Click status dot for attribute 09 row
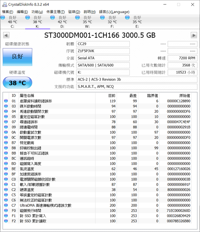 point(6,127)
